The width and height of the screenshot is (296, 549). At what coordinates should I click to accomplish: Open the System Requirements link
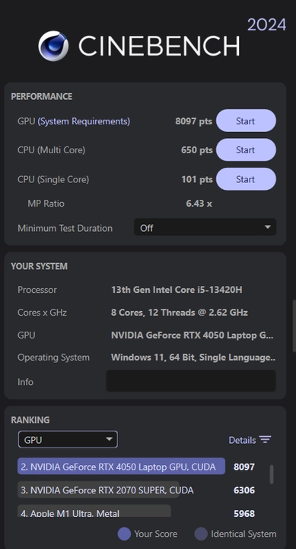click(x=84, y=121)
